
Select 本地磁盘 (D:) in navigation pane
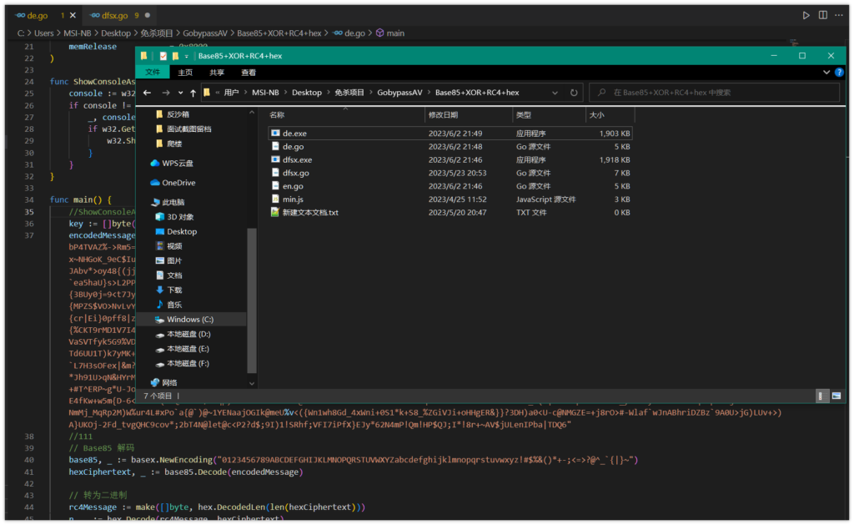click(x=183, y=334)
